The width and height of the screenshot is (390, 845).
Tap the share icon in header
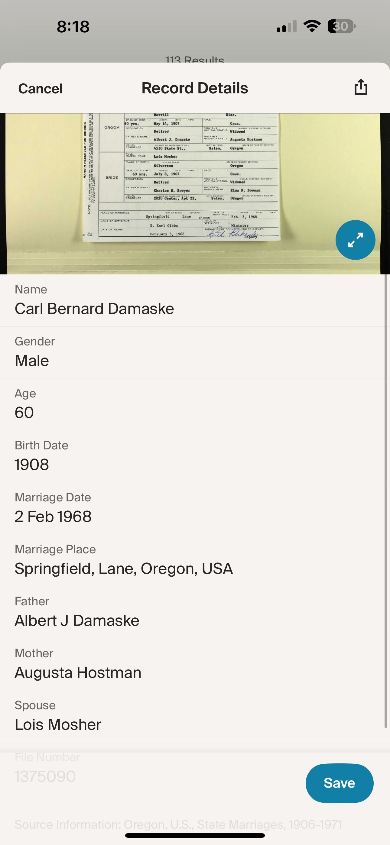tap(361, 88)
